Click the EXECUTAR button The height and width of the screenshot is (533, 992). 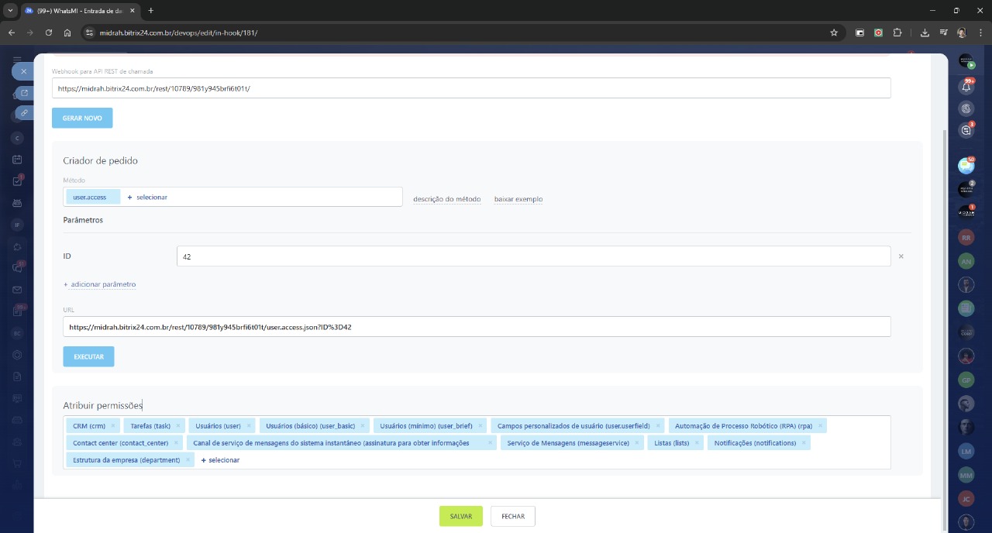pyautogui.click(x=88, y=356)
